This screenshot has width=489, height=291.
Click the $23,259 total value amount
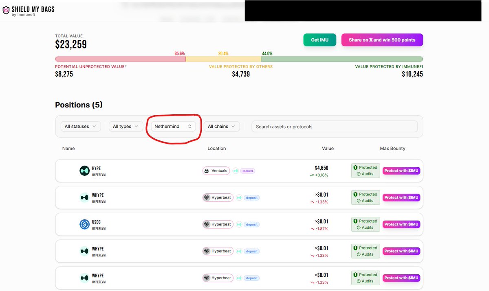coord(71,44)
